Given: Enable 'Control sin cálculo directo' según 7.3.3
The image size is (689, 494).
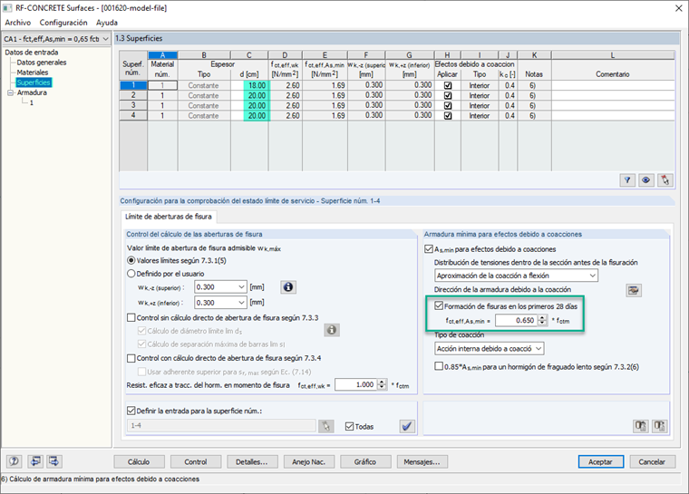Looking at the screenshot, I should 131,317.
